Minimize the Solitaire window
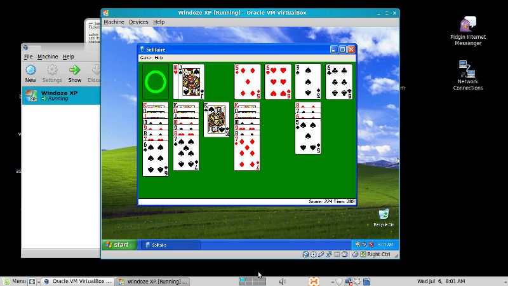The height and width of the screenshot is (286, 508). click(334, 50)
